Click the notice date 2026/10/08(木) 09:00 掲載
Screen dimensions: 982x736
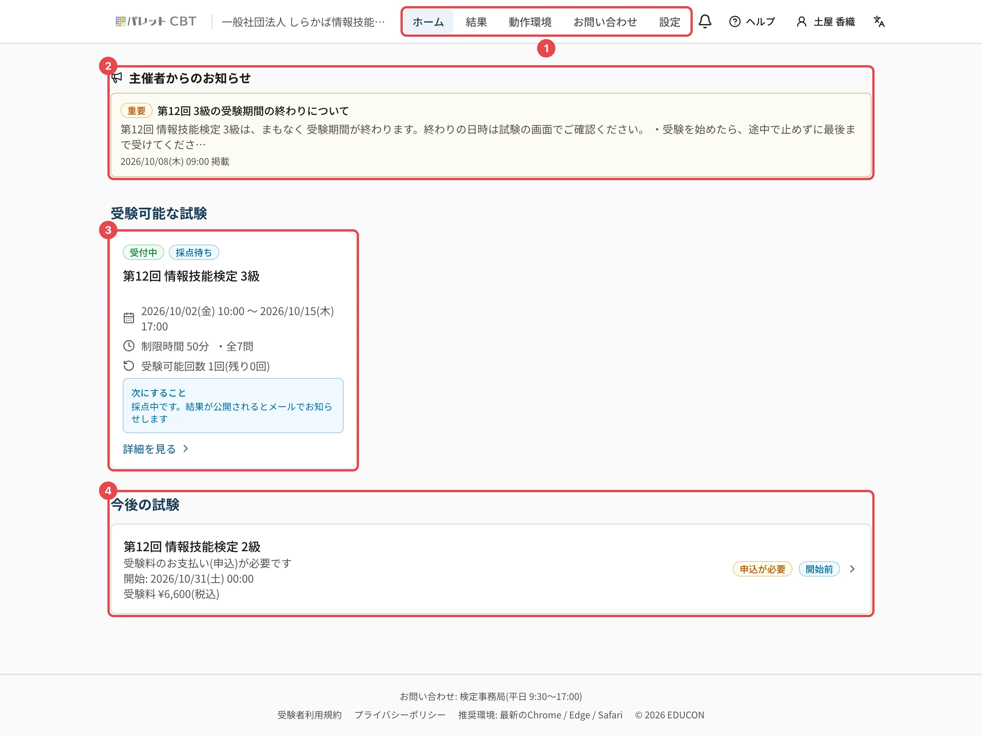[175, 161]
